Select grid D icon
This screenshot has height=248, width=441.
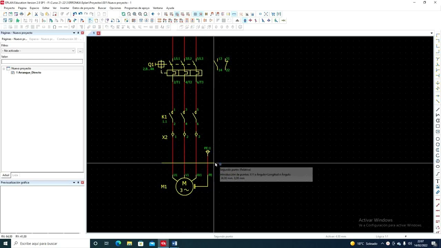[x=182, y=14]
